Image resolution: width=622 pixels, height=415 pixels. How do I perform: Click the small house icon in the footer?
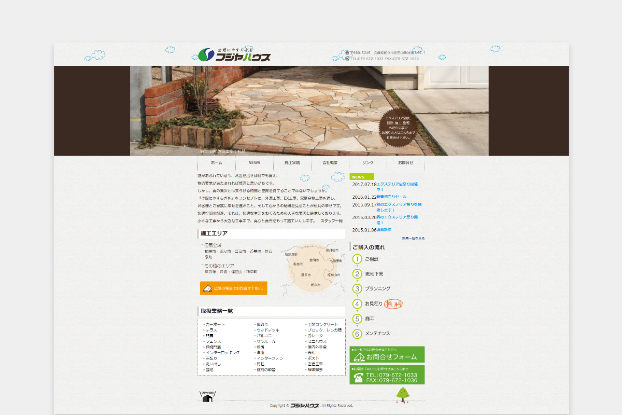pyautogui.click(x=207, y=397)
